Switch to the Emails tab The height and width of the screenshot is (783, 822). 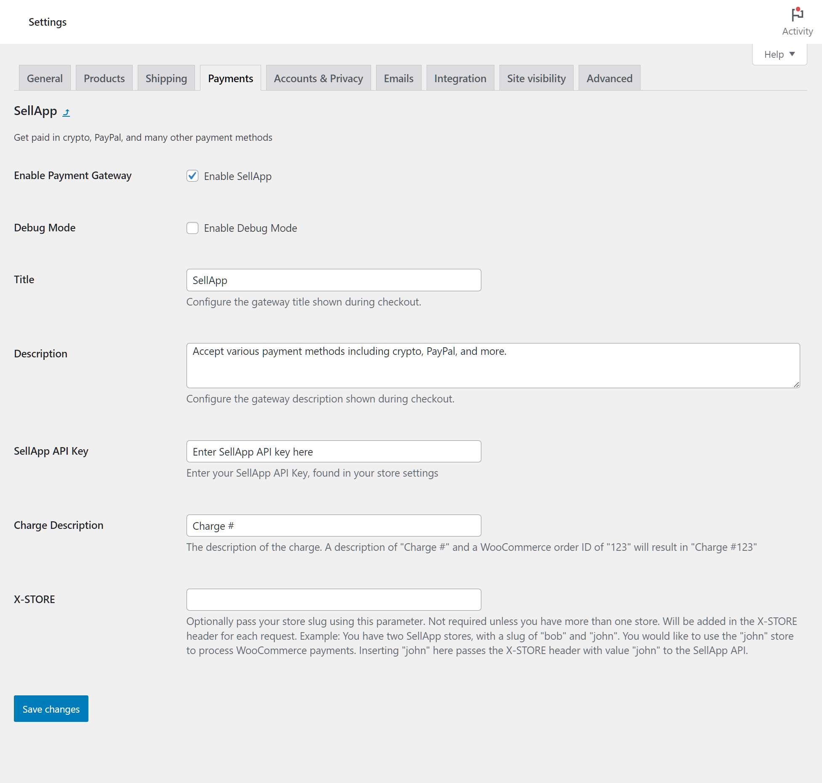click(398, 78)
